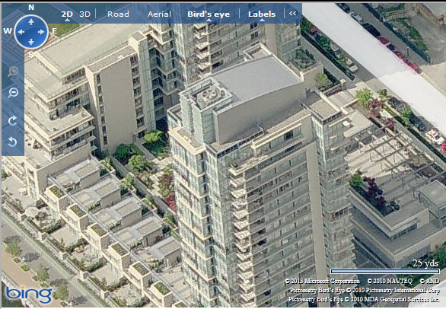Zoom out with magnifier minus icon
The height and width of the screenshot is (309, 446).
click(13, 93)
